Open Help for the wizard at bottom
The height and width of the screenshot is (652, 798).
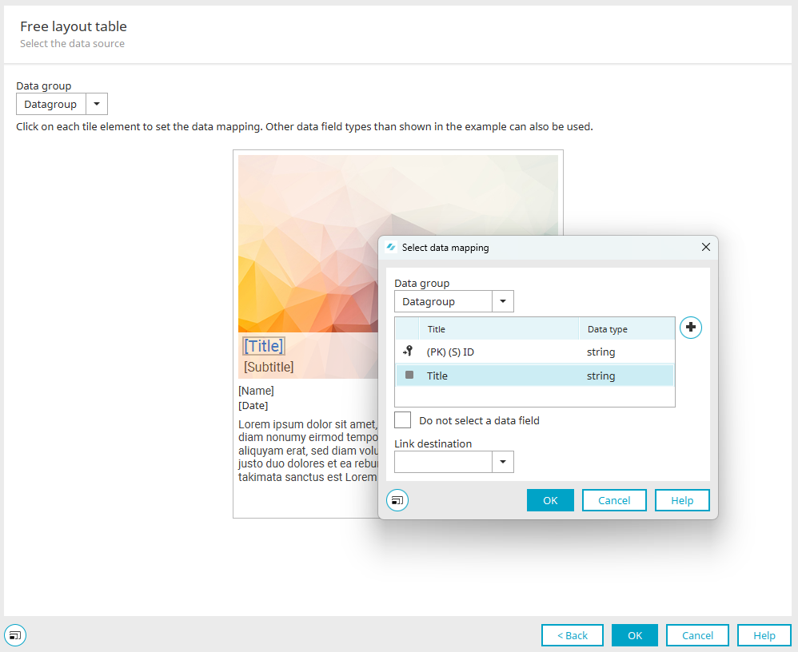click(764, 635)
